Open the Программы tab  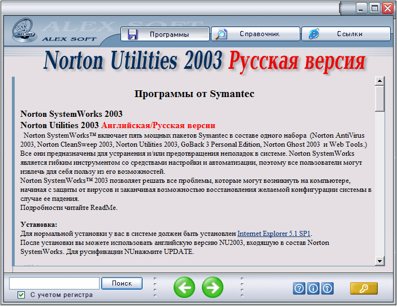pyautogui.click(x=165, y=34)
